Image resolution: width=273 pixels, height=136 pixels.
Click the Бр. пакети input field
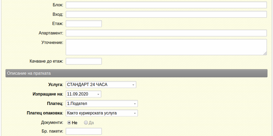point(84,131)
